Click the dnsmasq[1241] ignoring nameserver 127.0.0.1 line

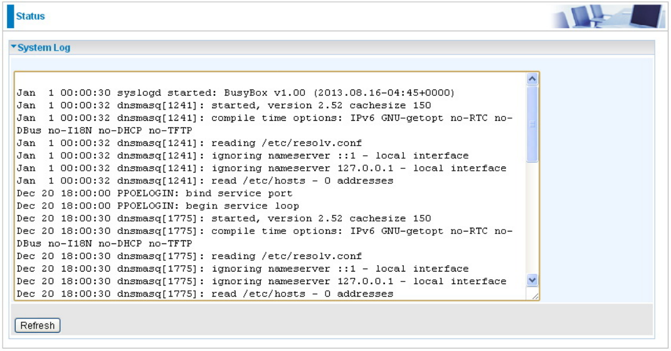(x=262, y=168)
